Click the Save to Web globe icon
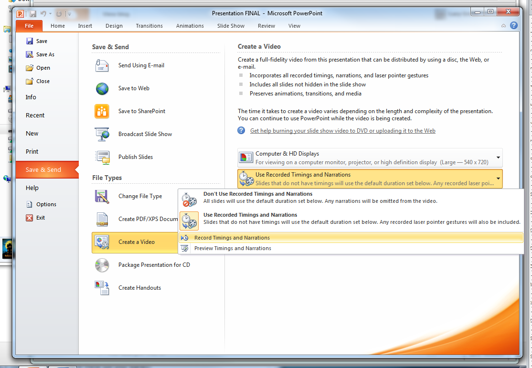 pos(102,88)
